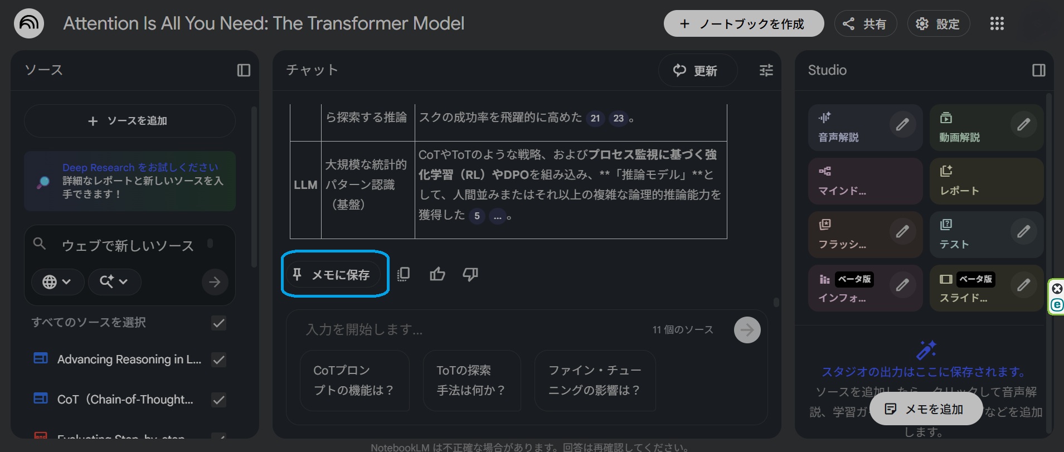Customize 動画解説 using its pencil icon
The height and width of the screenshot is (452, 1064).
pyautogui.click(x=1023, y=125)
